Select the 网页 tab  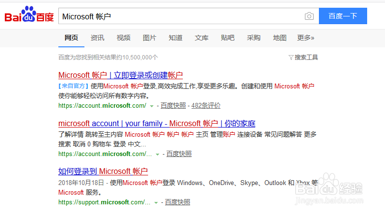[x=71, y=38]
